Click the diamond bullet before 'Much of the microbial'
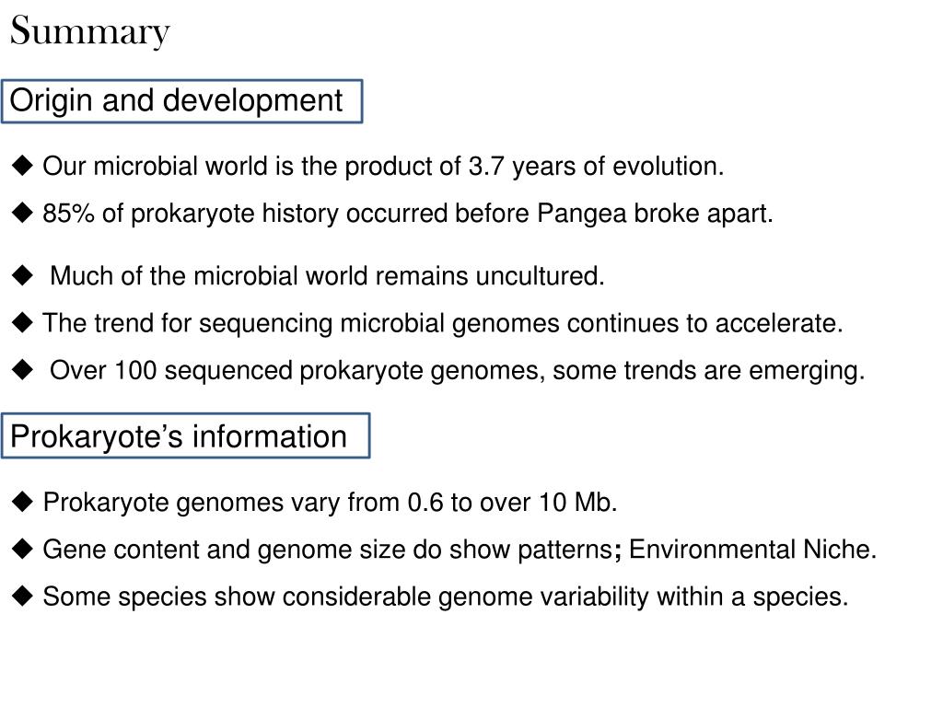Image resolution: width=943 pixels, height=707 pixels. click(x=22, y=275)
